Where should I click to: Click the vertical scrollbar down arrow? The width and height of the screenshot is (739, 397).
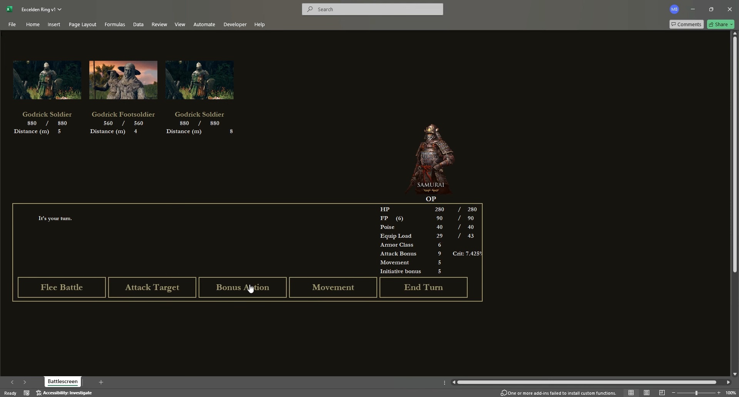pos(734,374)
